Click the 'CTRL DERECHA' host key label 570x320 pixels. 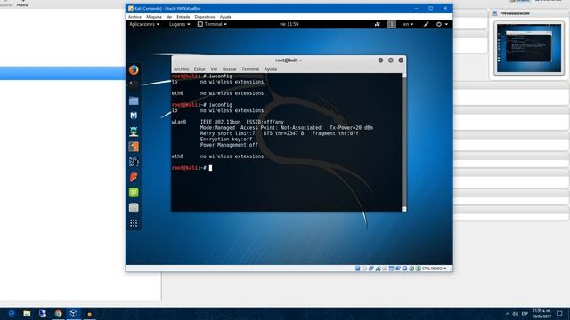click(x=434, y=268)
